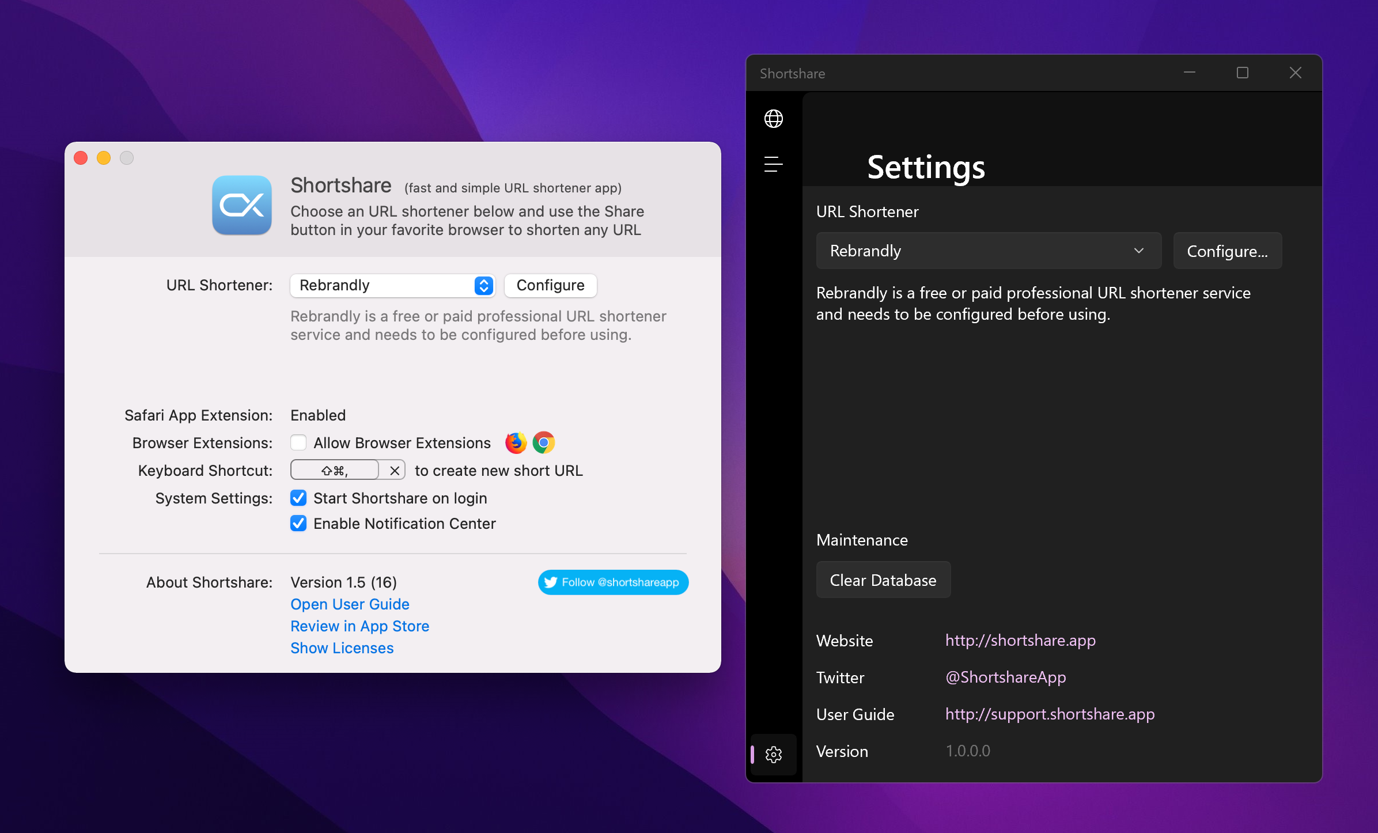
Task: Uncheck Start Shortshare on login
Action: pyautogui.click(x=298, y=498)
